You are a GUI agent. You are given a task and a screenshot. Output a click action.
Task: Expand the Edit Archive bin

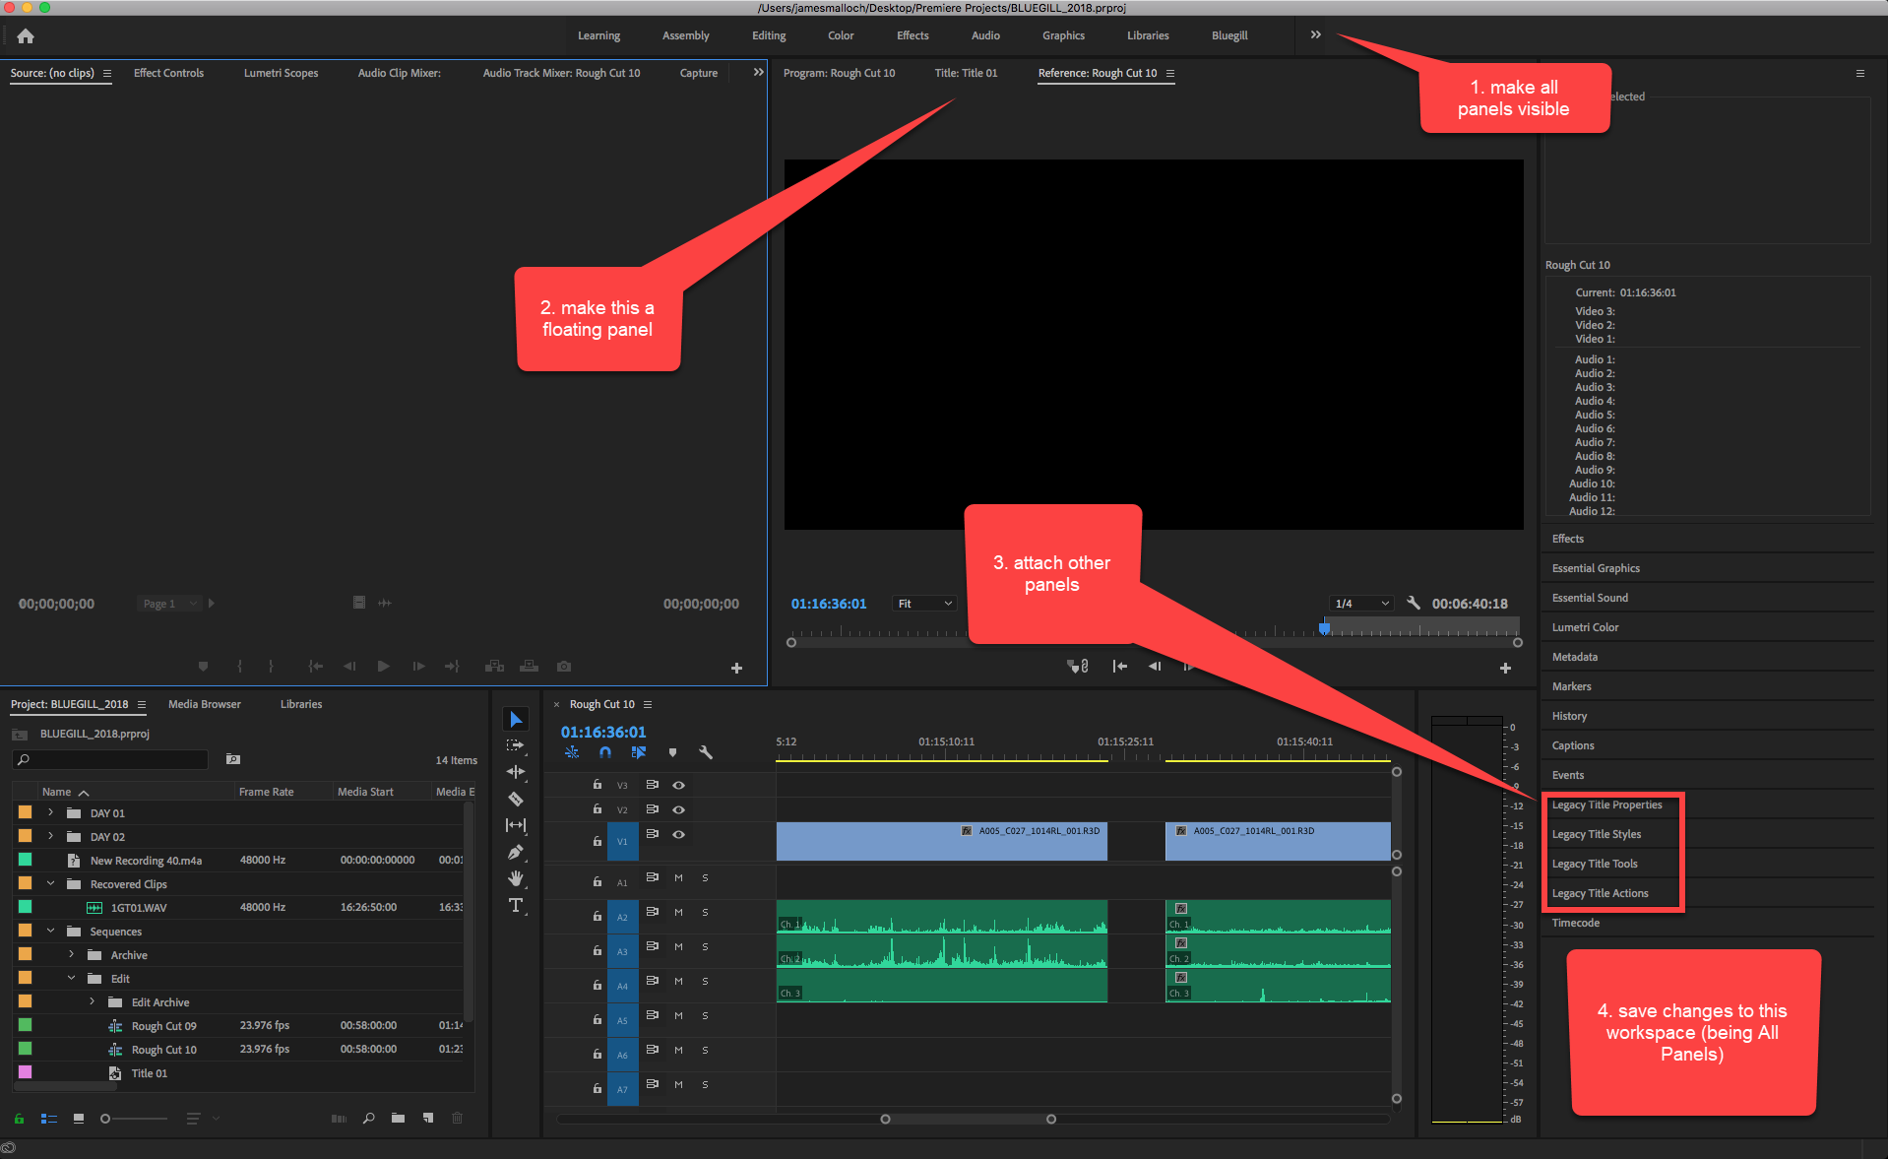pos(92,1001)
